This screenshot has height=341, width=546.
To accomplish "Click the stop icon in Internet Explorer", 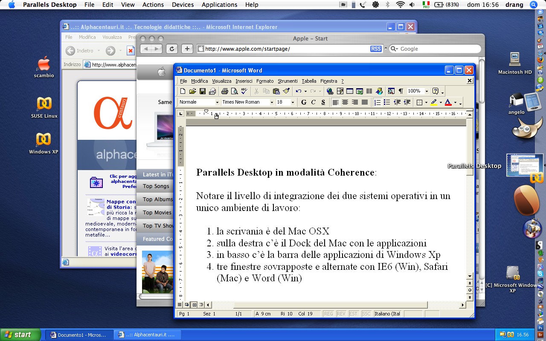I will pyautogui.click(x=131, y=51).
